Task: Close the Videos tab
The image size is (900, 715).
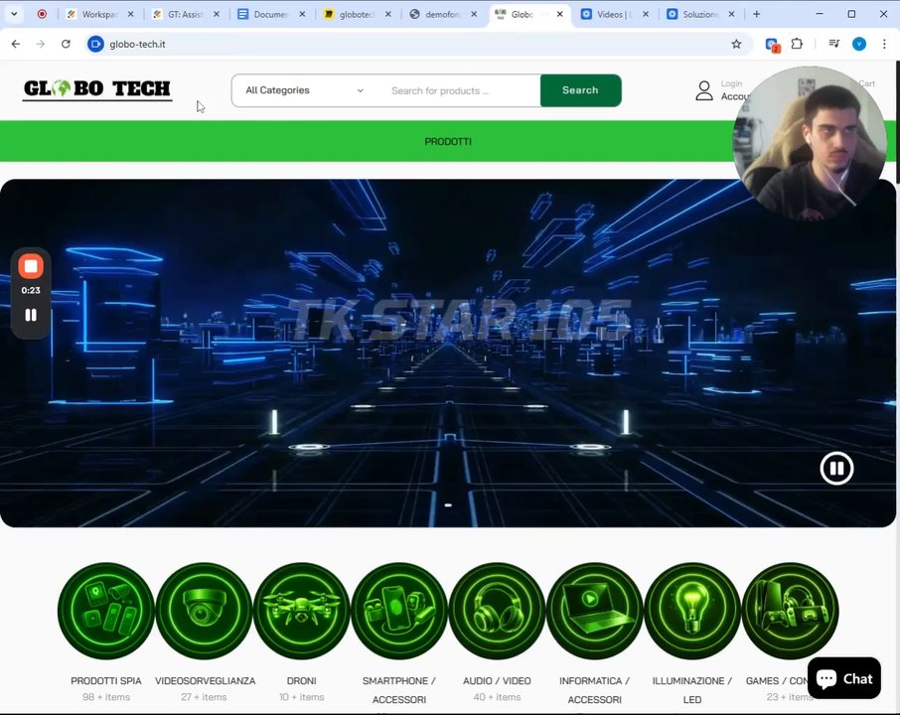Action: click(x=646, y=14)
